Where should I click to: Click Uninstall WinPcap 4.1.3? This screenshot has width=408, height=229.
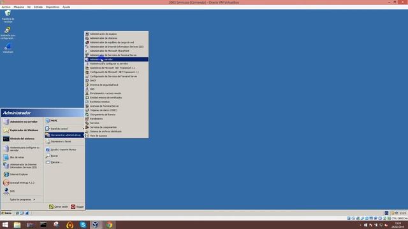coord(22,183)
